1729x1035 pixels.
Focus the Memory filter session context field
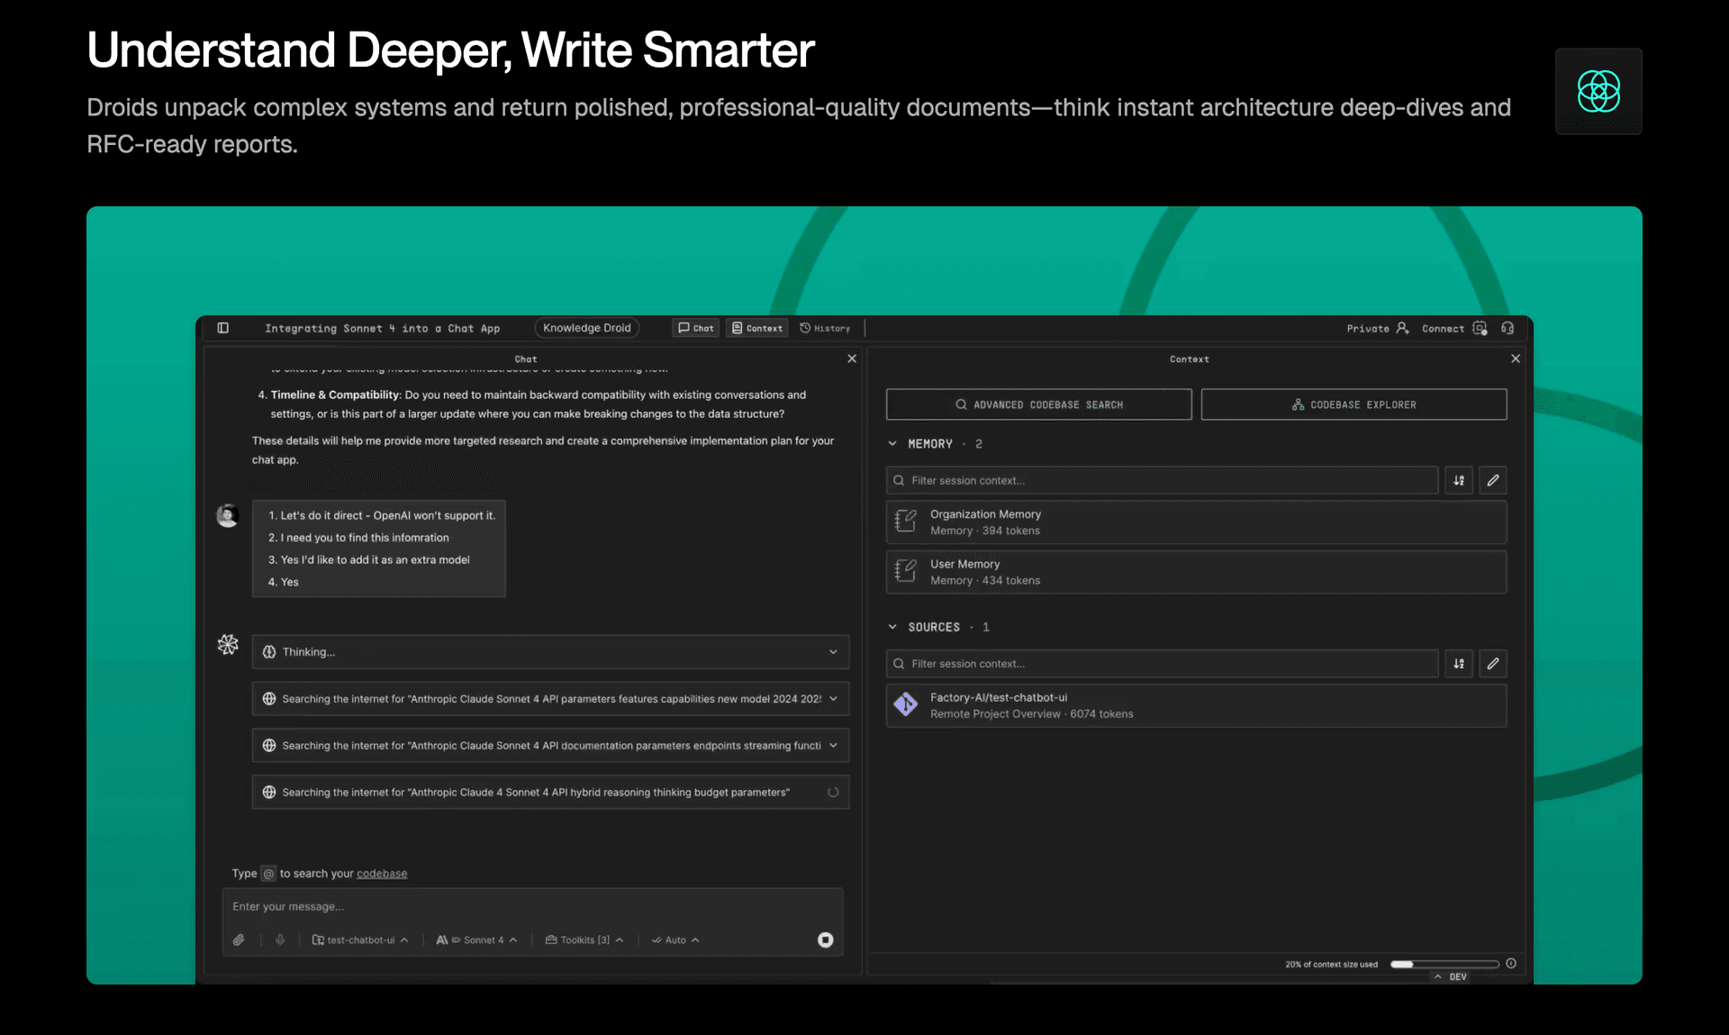pyautogui.click(x=1162, y=480)
